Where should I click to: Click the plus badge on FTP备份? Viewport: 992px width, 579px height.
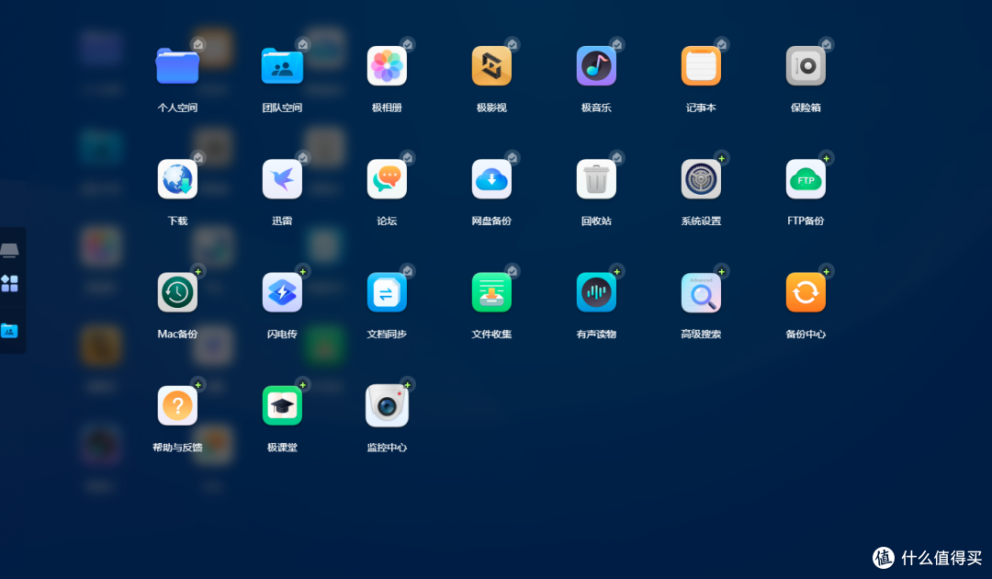827,158
